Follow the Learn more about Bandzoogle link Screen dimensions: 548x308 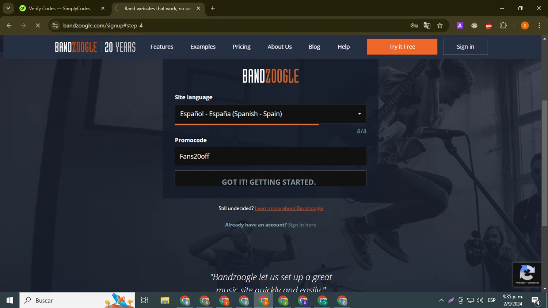tap(289, 208)
